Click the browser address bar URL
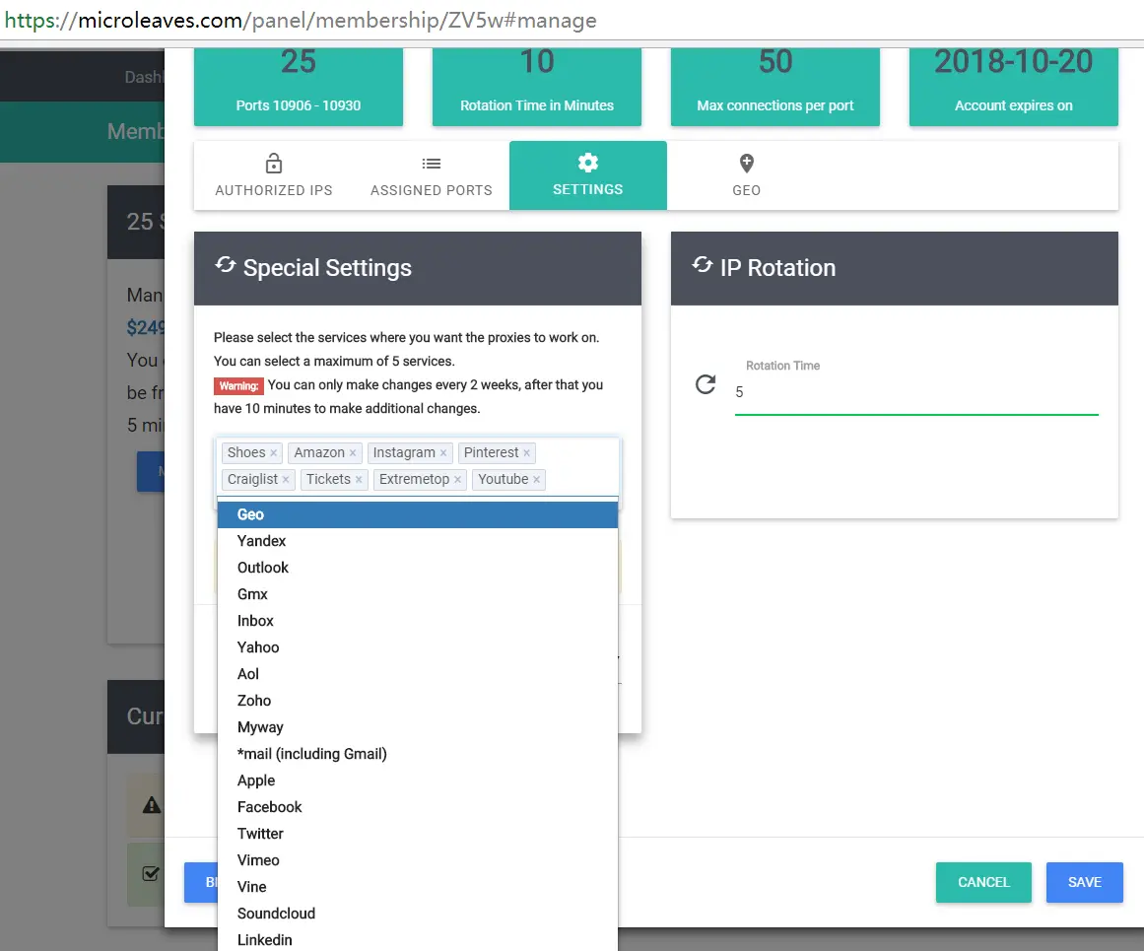The height and width of the screenshot is (951, 1144). [301, 20]
